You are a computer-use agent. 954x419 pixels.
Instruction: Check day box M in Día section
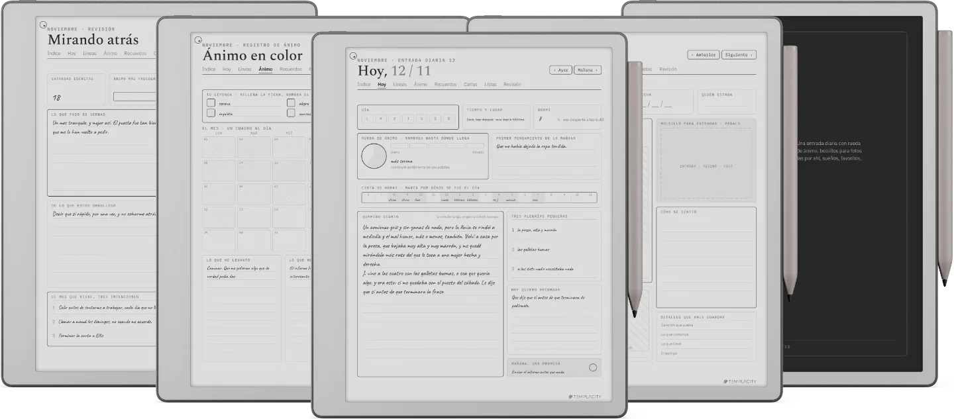tap(380, 119)
